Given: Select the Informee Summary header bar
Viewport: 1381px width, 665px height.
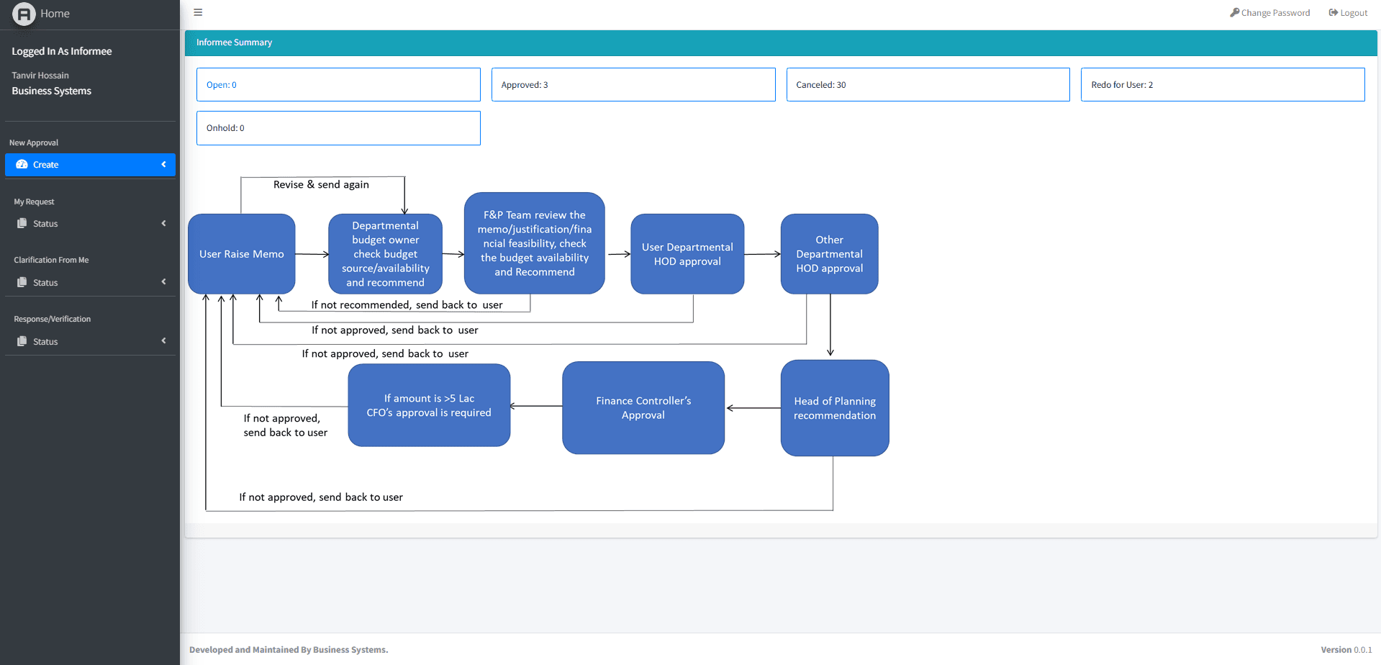Looking at the screenshot, I should [x=234, y=42].
